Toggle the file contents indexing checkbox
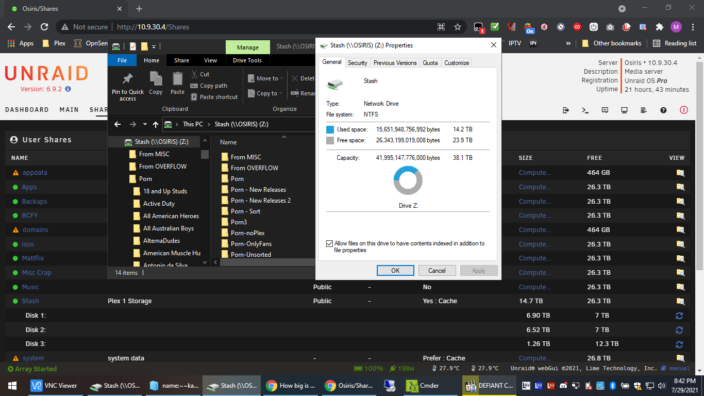The height and width of the screenshot is (396, 704). tap(328, 243)
